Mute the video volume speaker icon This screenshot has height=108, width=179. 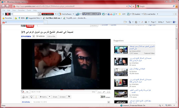point(27,92)
